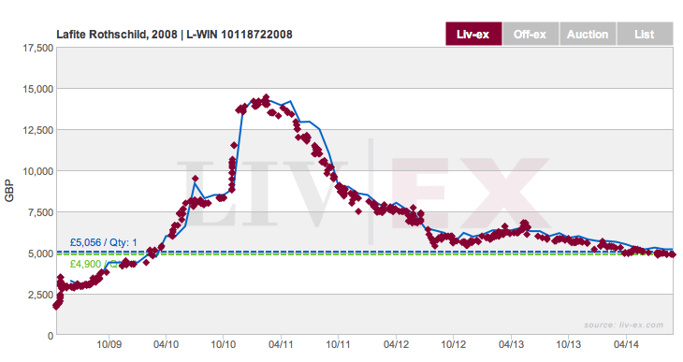Click the 2,500 y-axis value
The image size is (683, 362).
tap(40, 295)
